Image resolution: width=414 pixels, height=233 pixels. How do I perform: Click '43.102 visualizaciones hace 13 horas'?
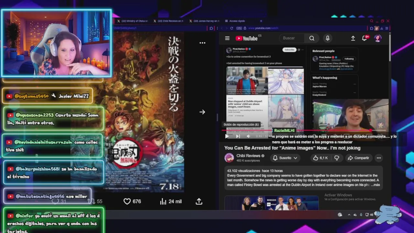[255, 171]
